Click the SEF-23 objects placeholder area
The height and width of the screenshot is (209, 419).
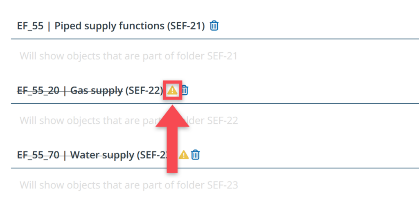pyautogui.click(x=128, y=185)
